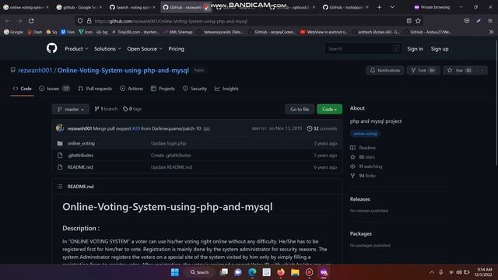Open volume control in system tray

[459, 272]
